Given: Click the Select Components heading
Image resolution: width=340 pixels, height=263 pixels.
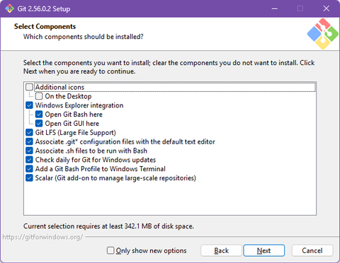Looking at the screenshot, I should (45, 26).
